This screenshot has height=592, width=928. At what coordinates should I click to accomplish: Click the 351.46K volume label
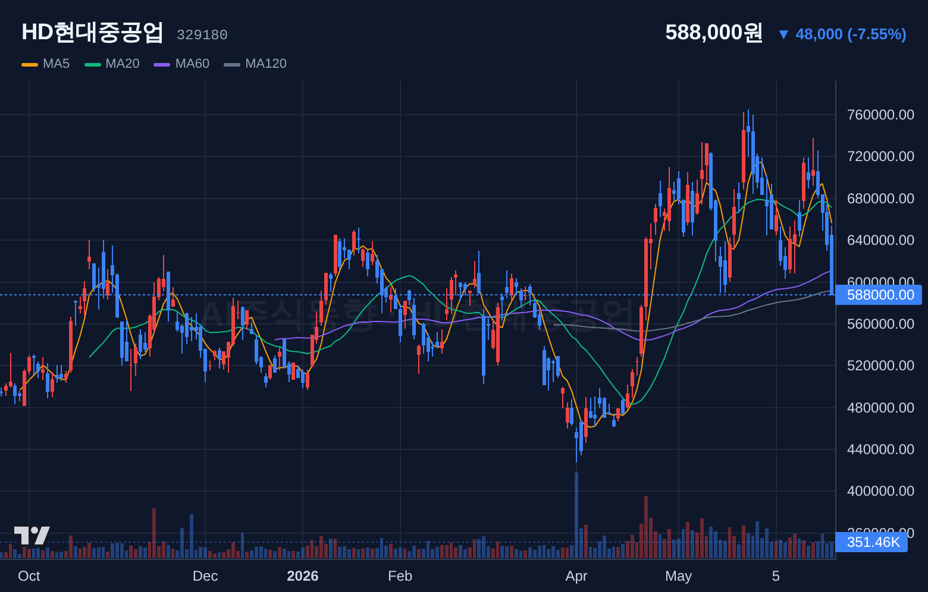click(x=871, y=542)
